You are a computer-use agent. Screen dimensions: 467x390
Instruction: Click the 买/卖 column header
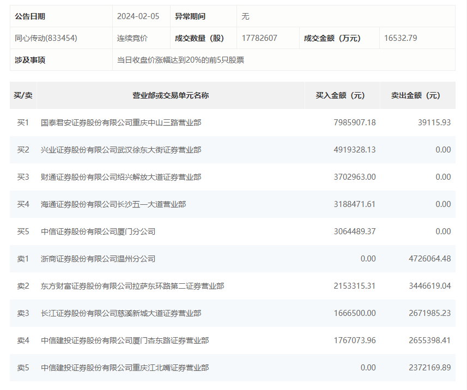click(23, 95)
